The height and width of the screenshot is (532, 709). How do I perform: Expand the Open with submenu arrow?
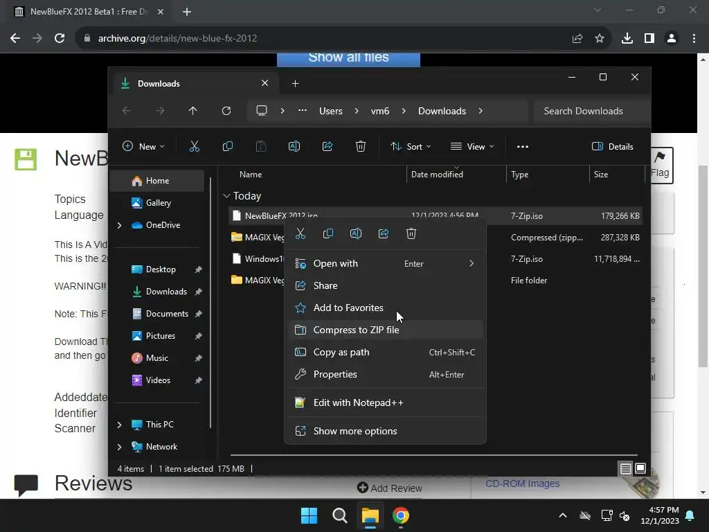(x=471, y=263)
